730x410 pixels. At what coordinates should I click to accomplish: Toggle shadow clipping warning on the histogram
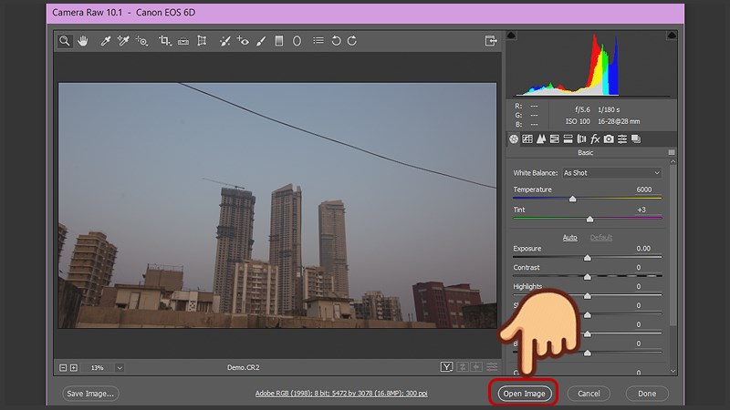tap(511, 36)
